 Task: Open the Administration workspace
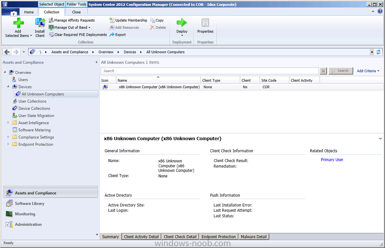point(51,224)
